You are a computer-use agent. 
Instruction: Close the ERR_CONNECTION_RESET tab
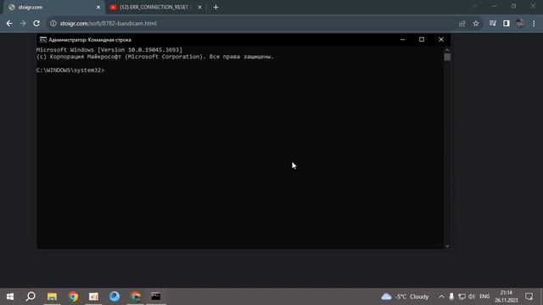(199, 8)
